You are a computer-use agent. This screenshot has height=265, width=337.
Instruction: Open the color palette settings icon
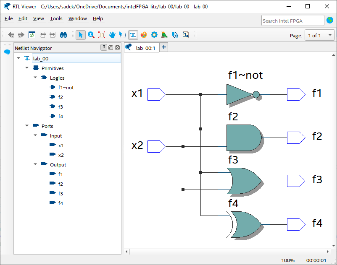point(144,35)
